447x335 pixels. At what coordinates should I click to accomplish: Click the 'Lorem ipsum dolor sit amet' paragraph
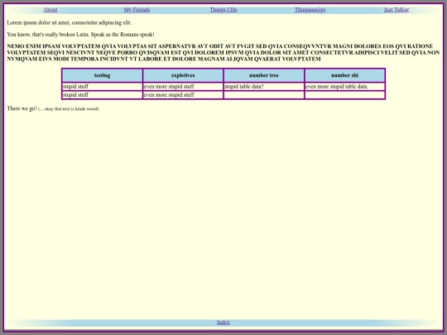tap(70, 22)
